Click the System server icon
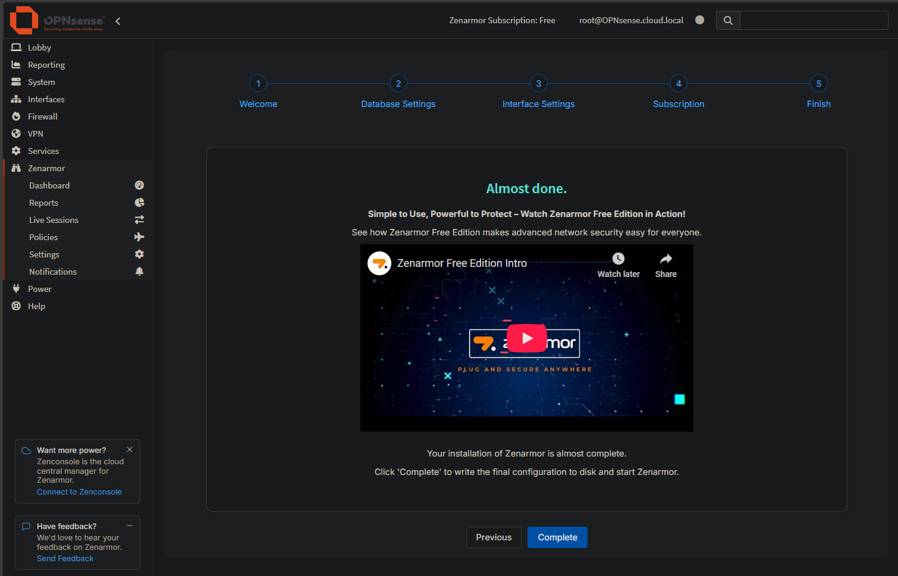This screenshot has width=898, height=576. (x=16, y=81)
